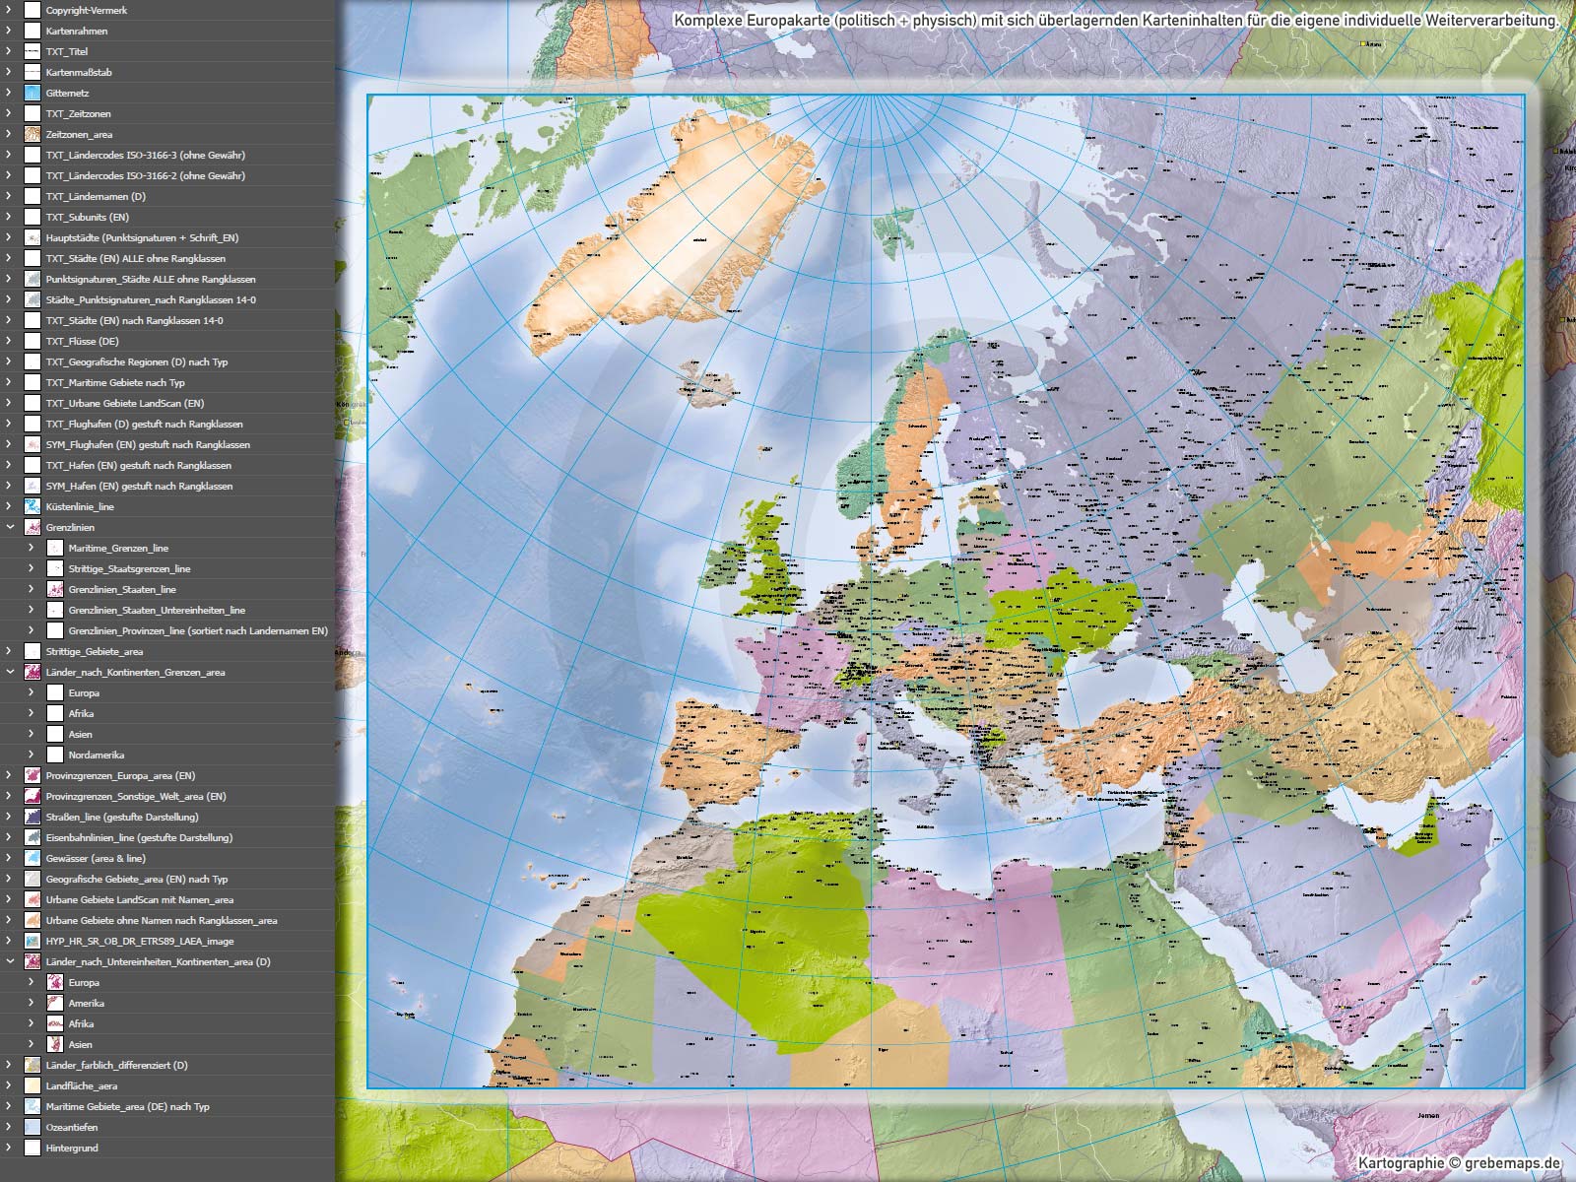Select the Kartenmaßstab layer
This screenshot has height=1182, width=1576.
click(77, 72)
